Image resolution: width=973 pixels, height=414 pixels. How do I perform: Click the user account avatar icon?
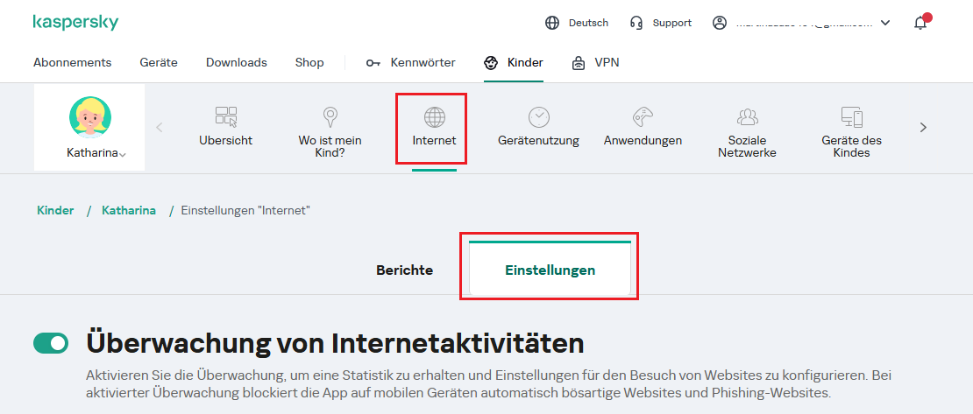pyautogui.click(x=720, y=23)
